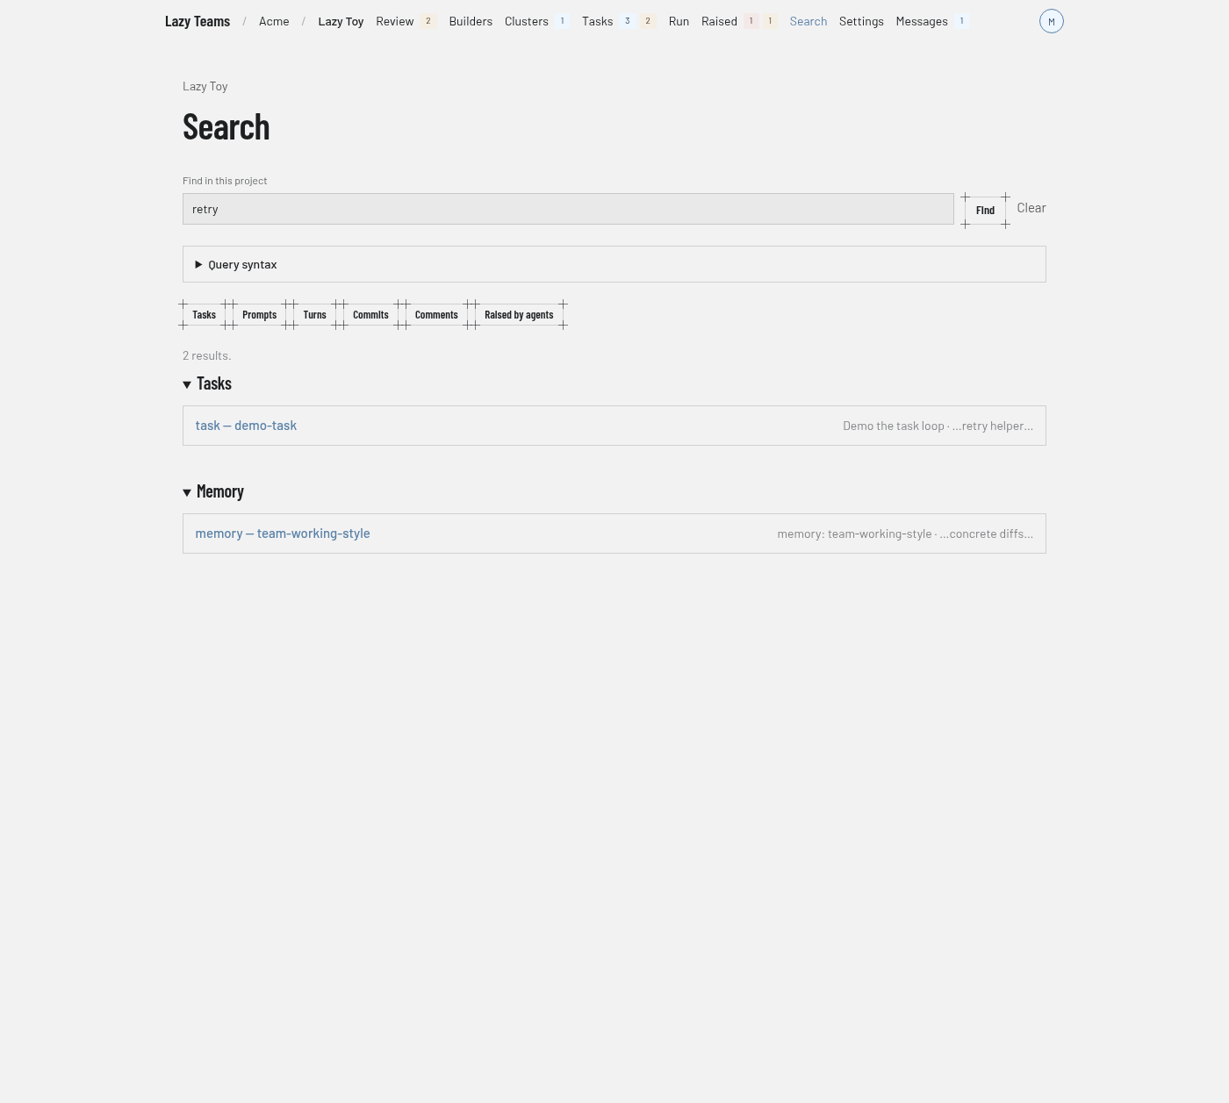Open the Lazy Toy project breadcrumb
1229x1103 pixels.
[x=341, y=21]
